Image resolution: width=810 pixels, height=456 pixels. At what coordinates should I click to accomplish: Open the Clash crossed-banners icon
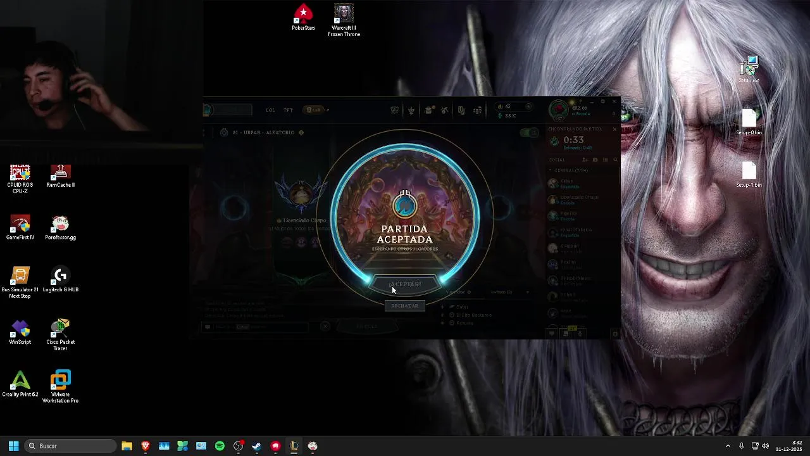394,110
